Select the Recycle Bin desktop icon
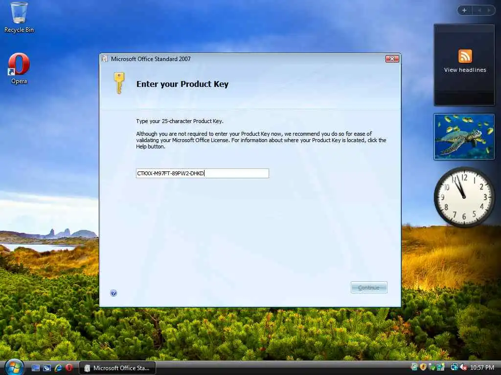The height and width of the screenshot is (375, 501). click(x=19, y=18)
